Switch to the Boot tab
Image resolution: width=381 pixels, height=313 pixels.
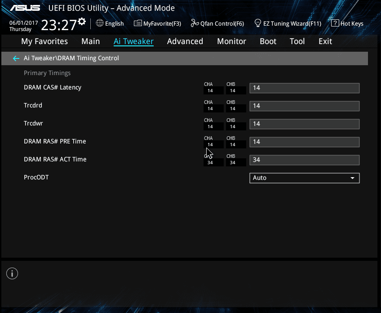[x=268, y=41]
